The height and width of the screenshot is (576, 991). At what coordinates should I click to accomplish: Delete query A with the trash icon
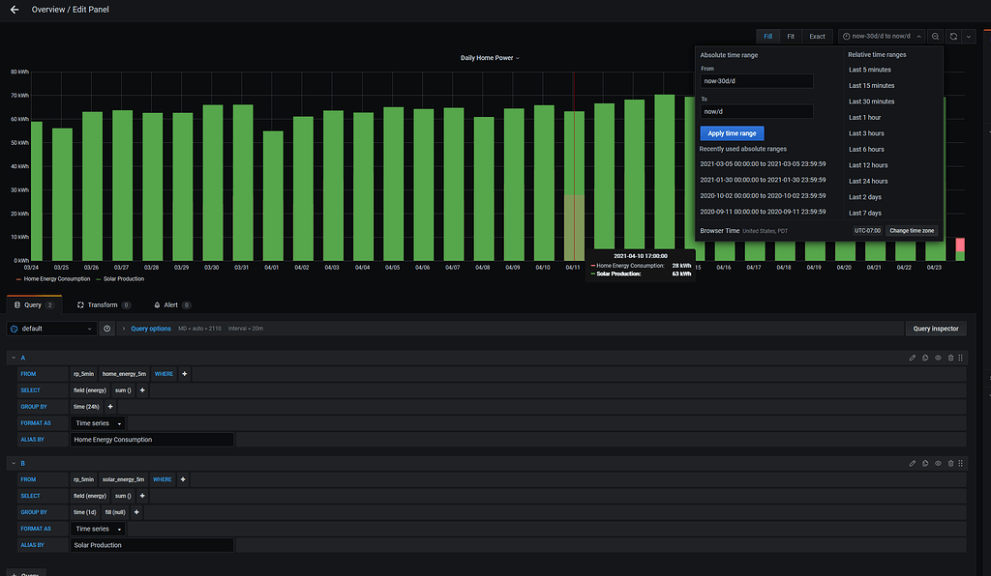[950, 358]
